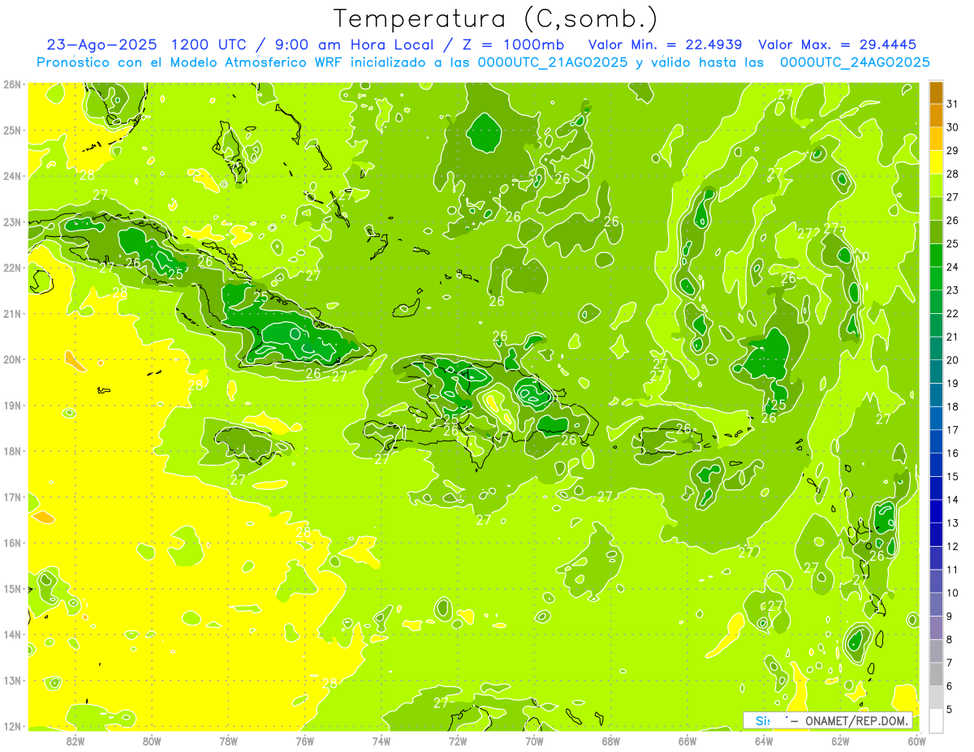This screenshot has width=974, height=752.
Task: Click the "25N" latitude axis label
Action: [11, 131]
